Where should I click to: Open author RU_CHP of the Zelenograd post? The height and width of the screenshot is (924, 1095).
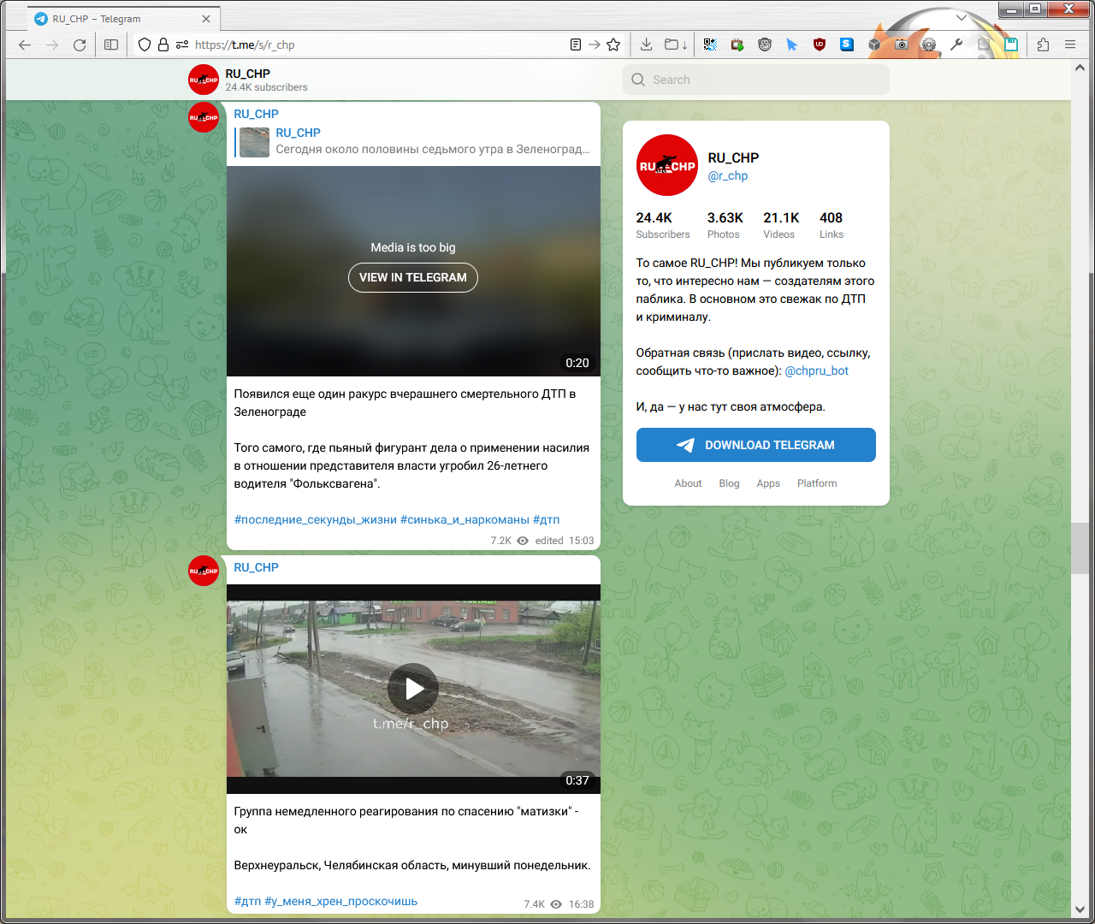(257, 114)
